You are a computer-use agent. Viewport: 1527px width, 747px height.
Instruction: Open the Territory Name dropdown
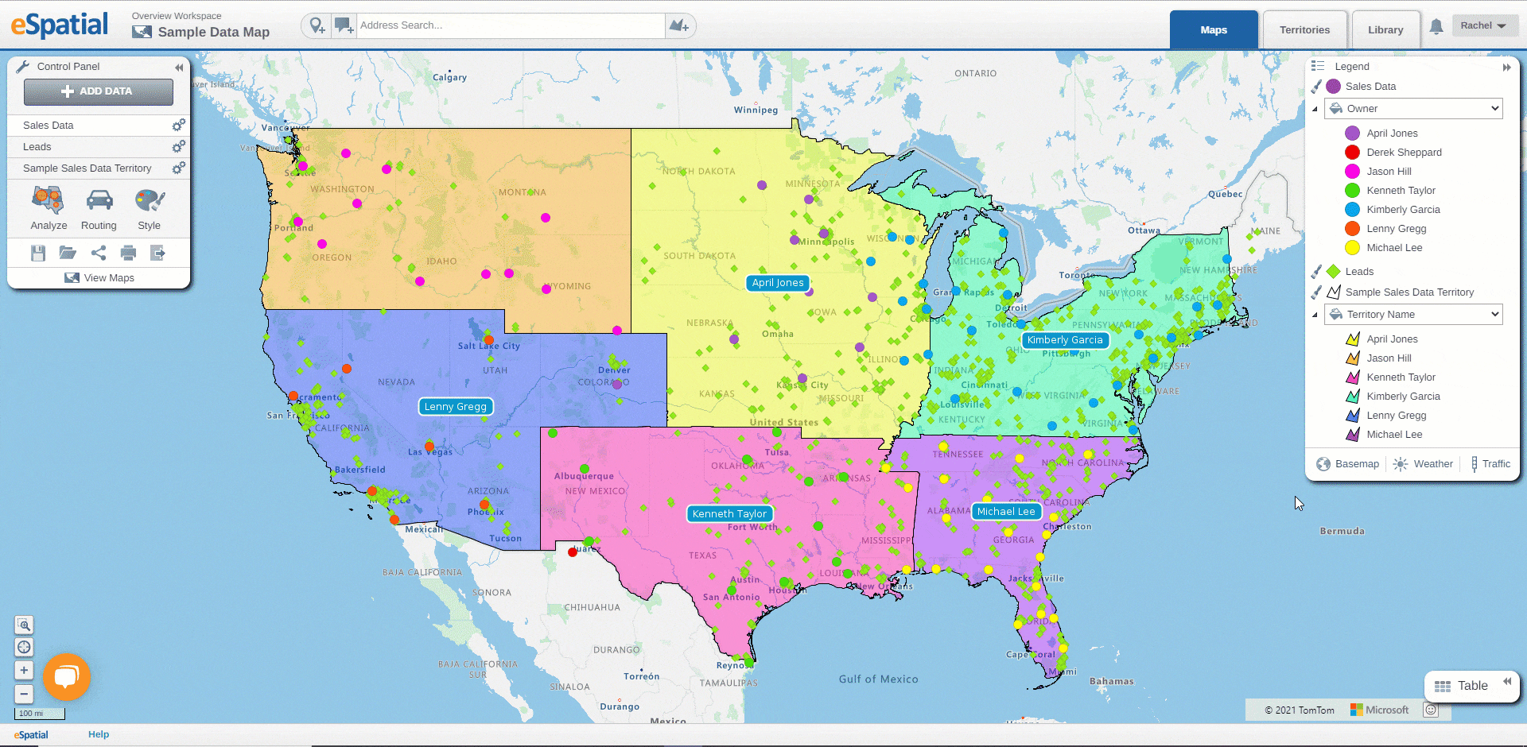(1413, 315)
